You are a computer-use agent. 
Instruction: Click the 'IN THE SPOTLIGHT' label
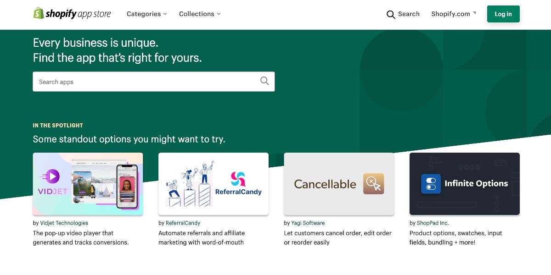click(58, 125)
